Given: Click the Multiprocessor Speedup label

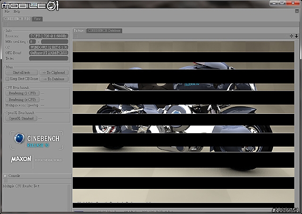Looking at the screenshot, I should click(x=22, y=105).
